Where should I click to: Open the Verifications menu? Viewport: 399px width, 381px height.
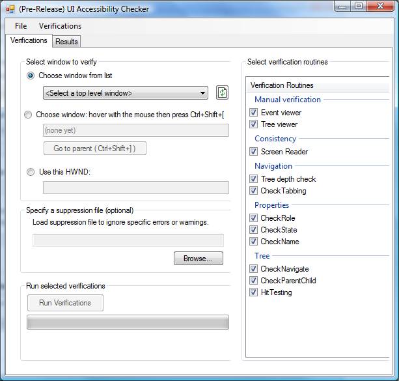[x=60, y=26]
